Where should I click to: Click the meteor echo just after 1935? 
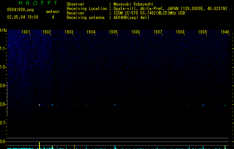click(115, 104)
